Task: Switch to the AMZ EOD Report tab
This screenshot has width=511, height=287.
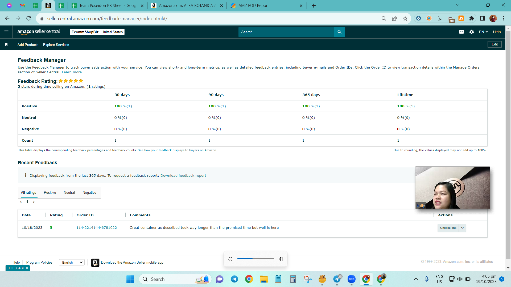Action: tap(266, 6)
